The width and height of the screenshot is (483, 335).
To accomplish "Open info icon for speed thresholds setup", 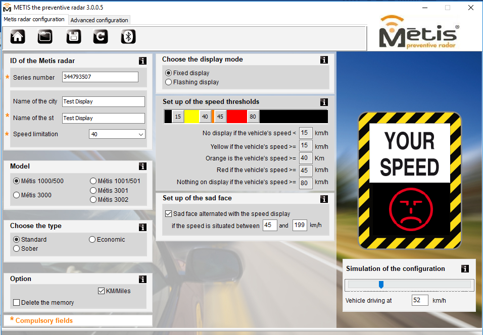I will click(x=324, y=102).
